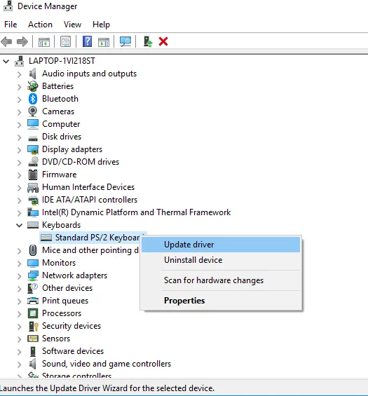Image resolution: width=368 pixels, height=396 pixels.
Task: Open the Help menu
Action: pyautogui.click(x=101, y=25)
